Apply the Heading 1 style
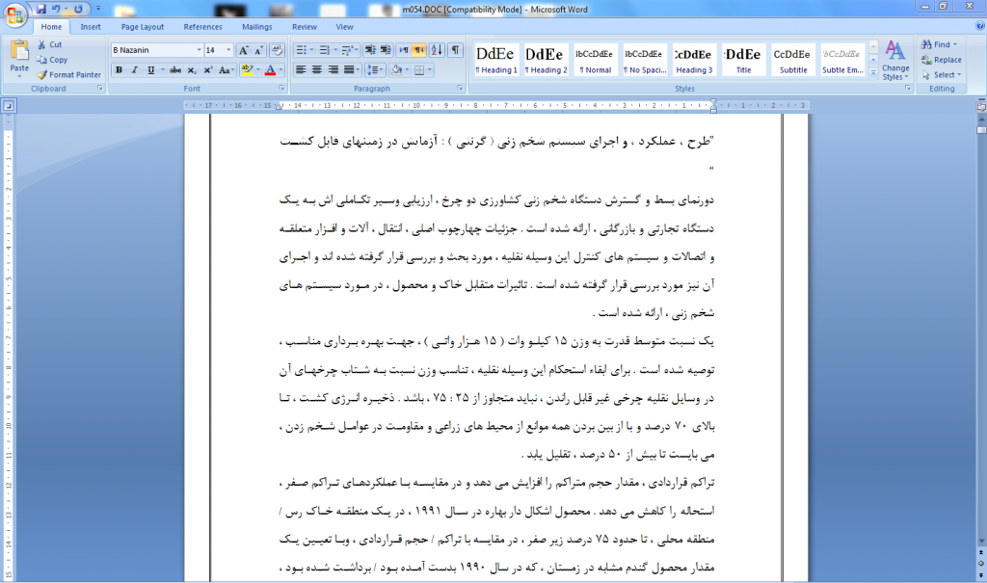987x583 pixels. click(x=495, y=60)
